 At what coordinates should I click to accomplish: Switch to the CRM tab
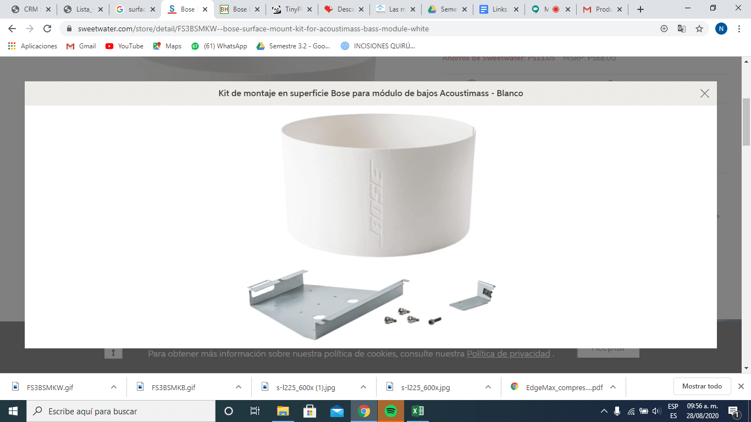coord(30,9)
